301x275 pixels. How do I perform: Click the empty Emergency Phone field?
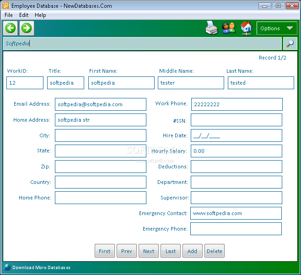point(236,229)
